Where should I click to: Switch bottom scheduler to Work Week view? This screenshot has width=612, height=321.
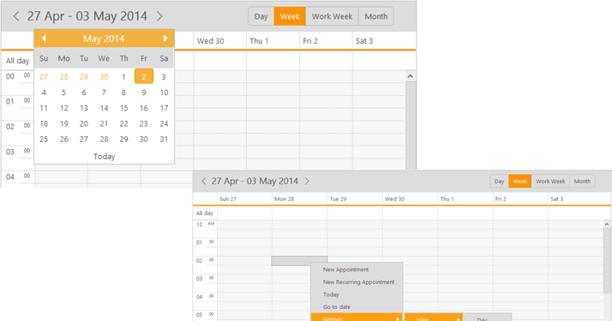[x=550, y=181]
